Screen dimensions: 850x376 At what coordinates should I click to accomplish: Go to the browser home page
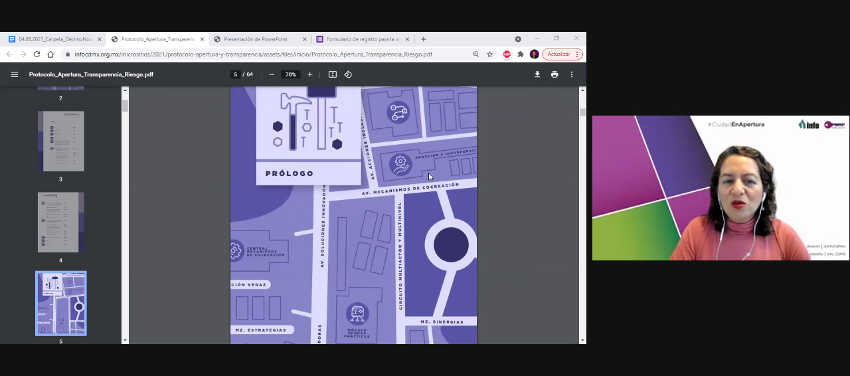coord(50,54)
